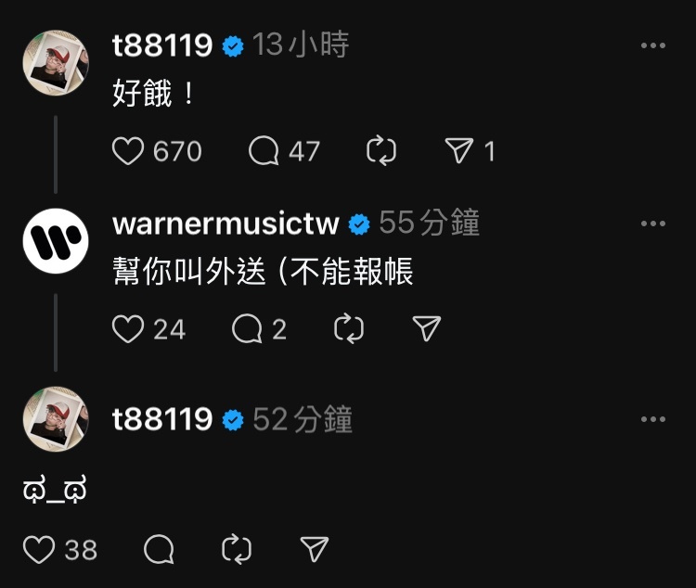Image resolution: width=696 pixels, height=588 pixels.
Task: Open the warnermusictw profile username
Action: pyautogui.click(x=226, y=224)
